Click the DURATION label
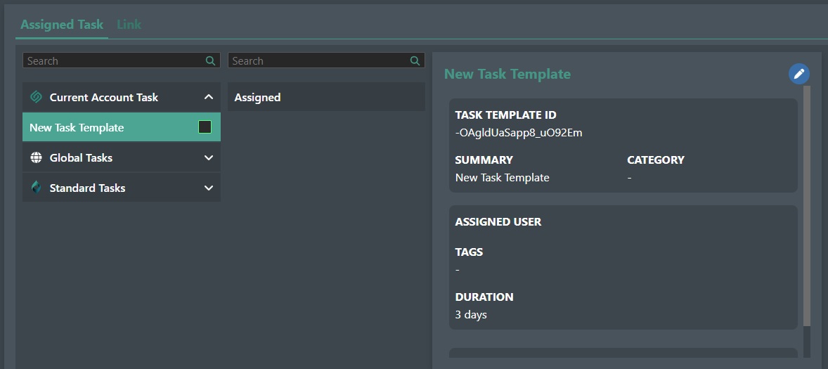Screen dimensions: 828x369 (x=484, y=297)
